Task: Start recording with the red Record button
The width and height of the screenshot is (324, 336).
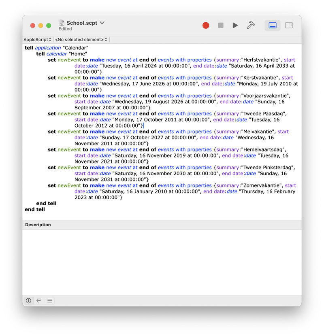Action: click(206, 26)
